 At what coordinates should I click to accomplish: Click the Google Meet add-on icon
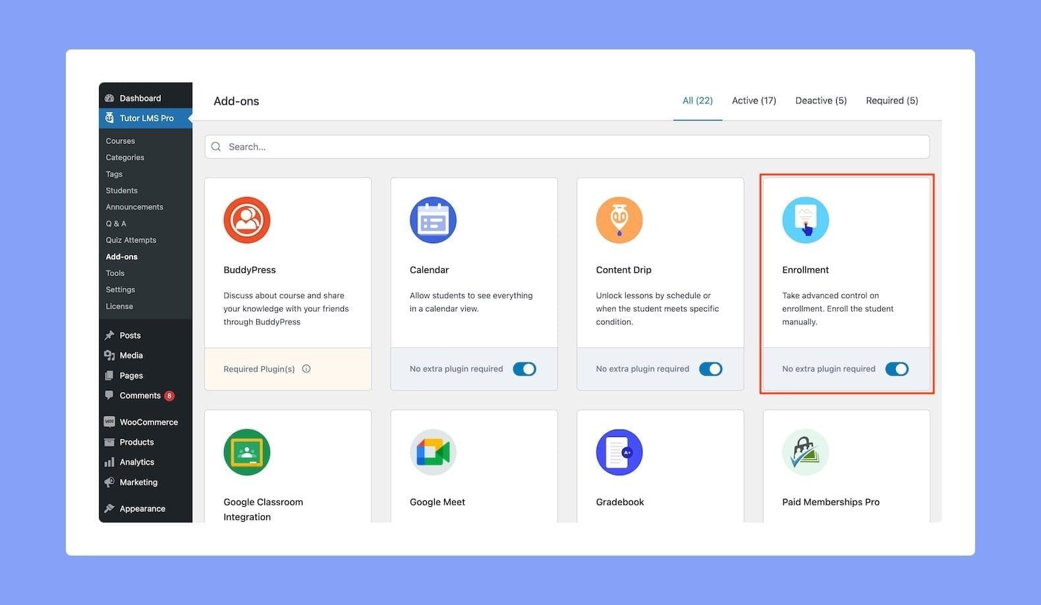tap(433, 452)
